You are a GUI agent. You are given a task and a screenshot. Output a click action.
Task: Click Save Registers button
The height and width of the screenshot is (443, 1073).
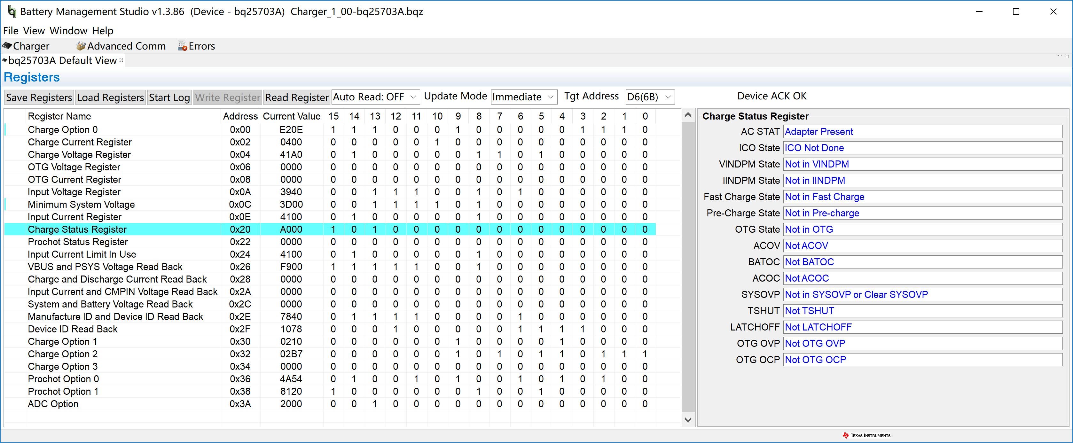pyautogui.click(x=39, y=97)
